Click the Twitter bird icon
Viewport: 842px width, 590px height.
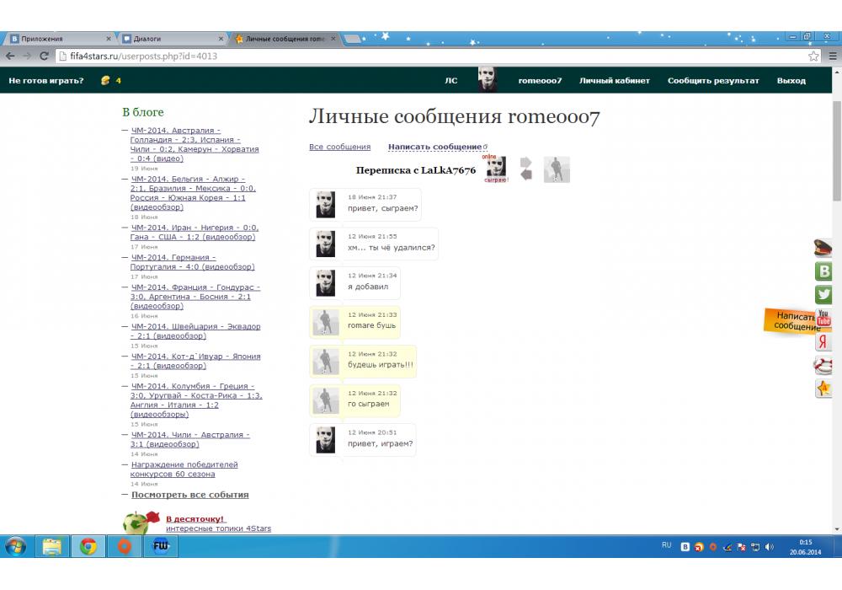[823, 295]
